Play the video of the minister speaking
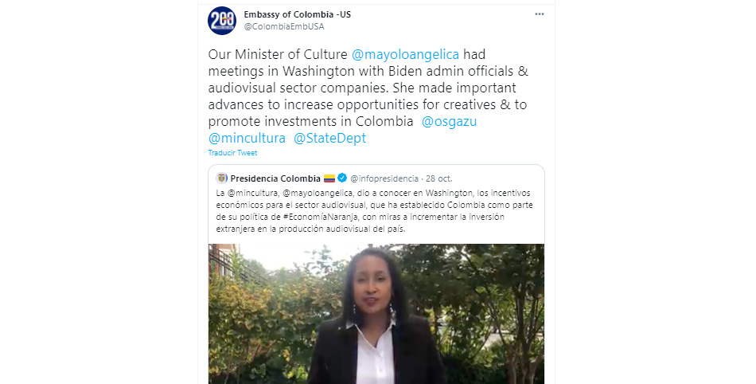The height and width of the screenshot is (384, 756). 376,314
